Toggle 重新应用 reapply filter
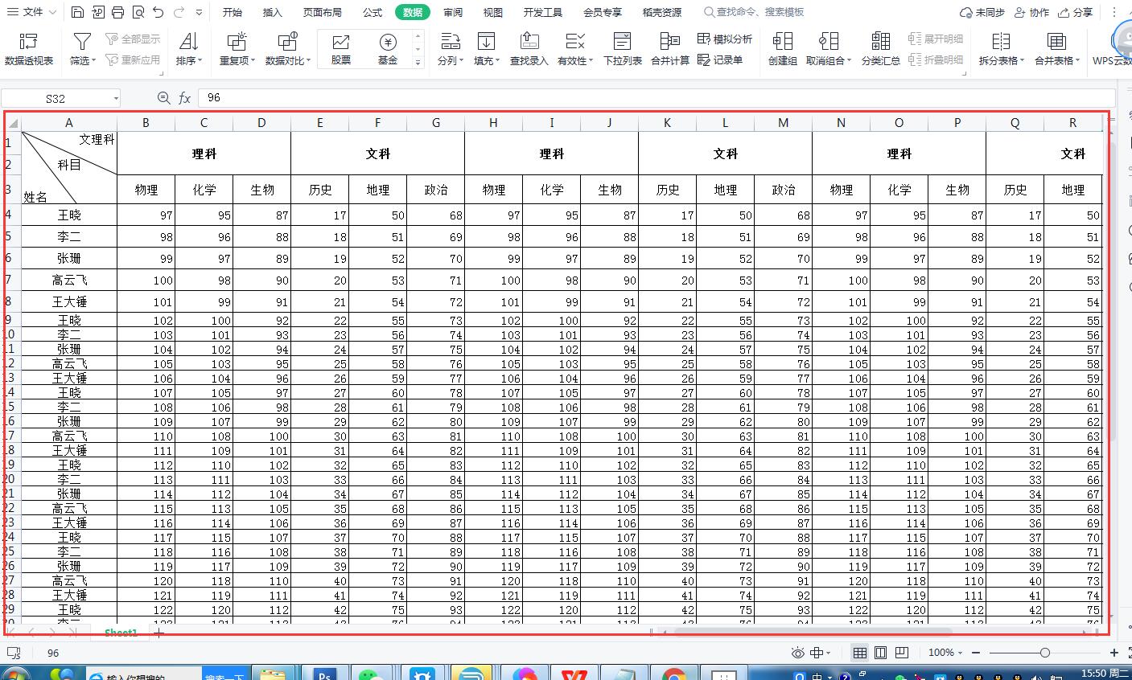The width and height of the screenshot is (1132, 680). click(132, 58)
